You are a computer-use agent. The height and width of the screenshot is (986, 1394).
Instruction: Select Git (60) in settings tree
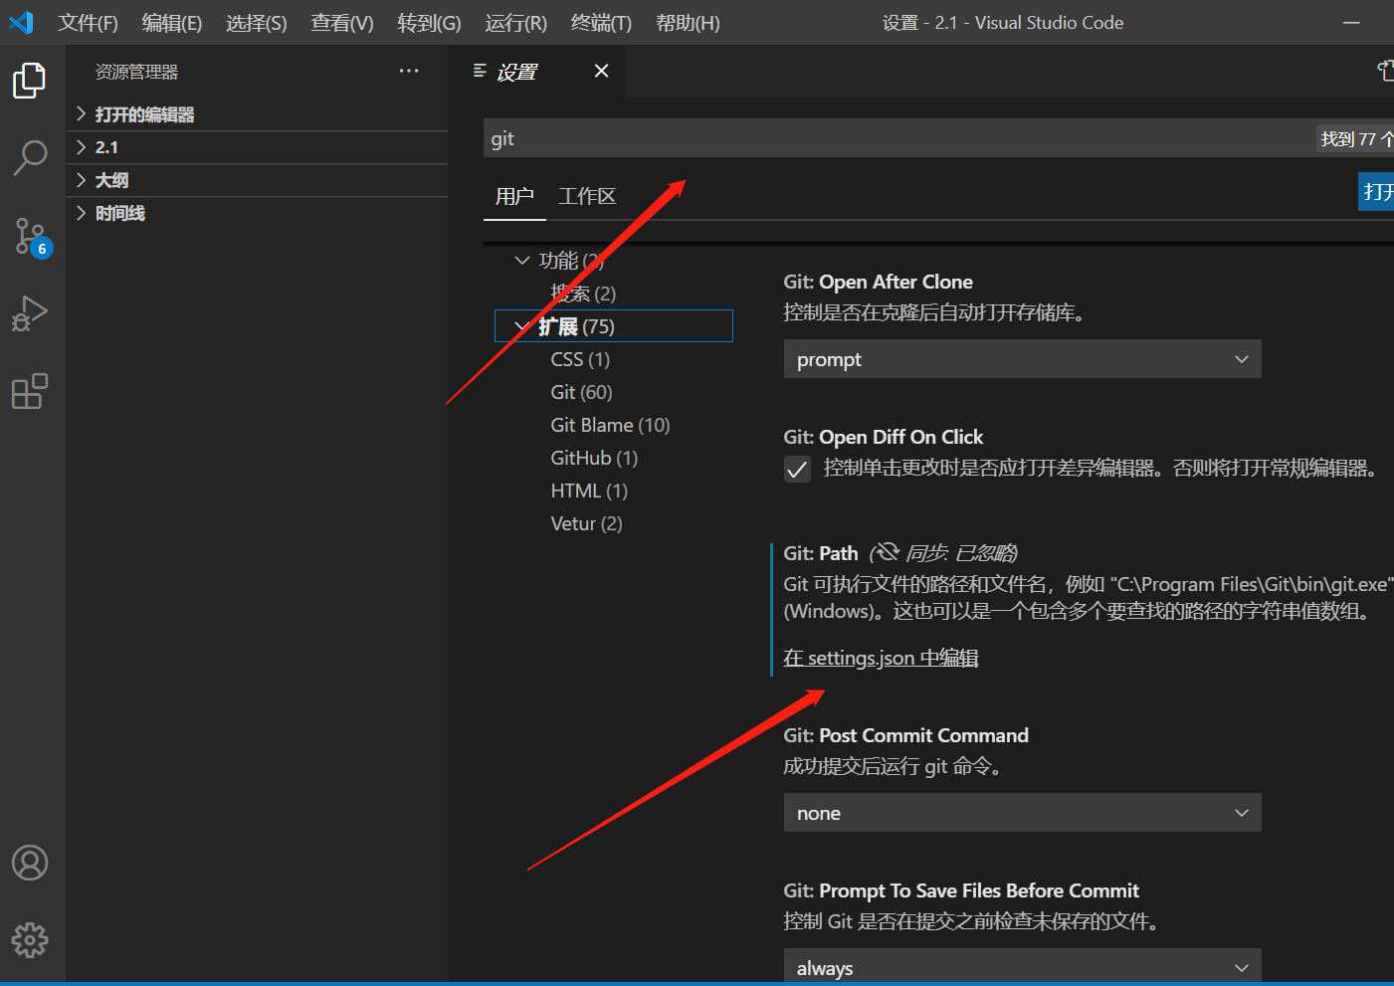click(x=581, y=392)
